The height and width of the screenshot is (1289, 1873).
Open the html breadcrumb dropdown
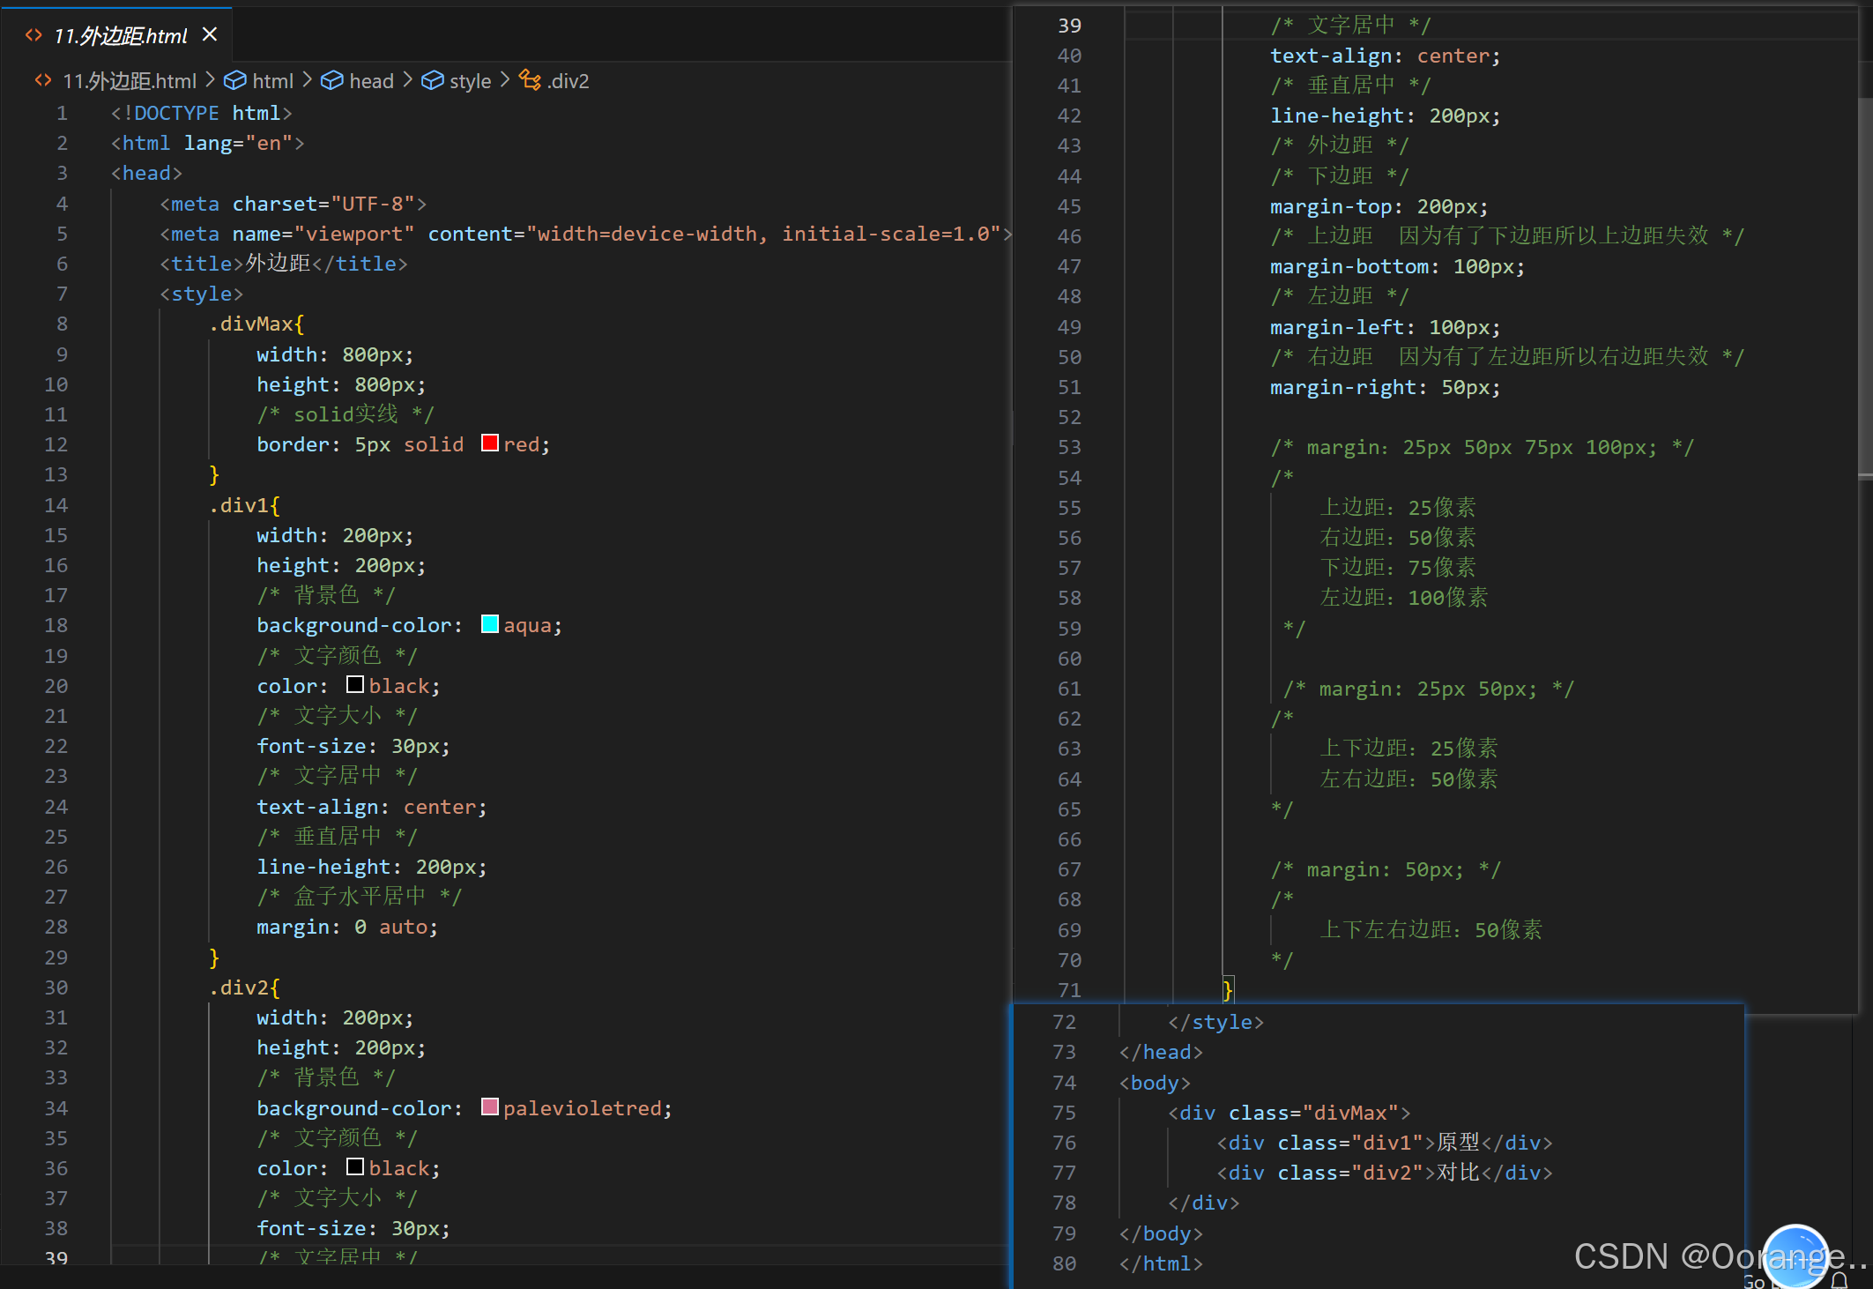point(272,81)
